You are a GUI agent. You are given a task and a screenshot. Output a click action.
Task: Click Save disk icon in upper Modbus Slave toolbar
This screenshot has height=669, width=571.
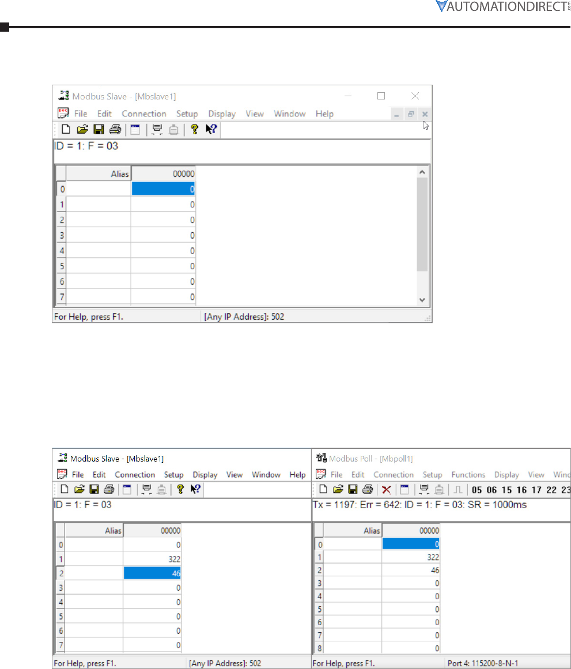pyautogui.click(x=99, y=129)
